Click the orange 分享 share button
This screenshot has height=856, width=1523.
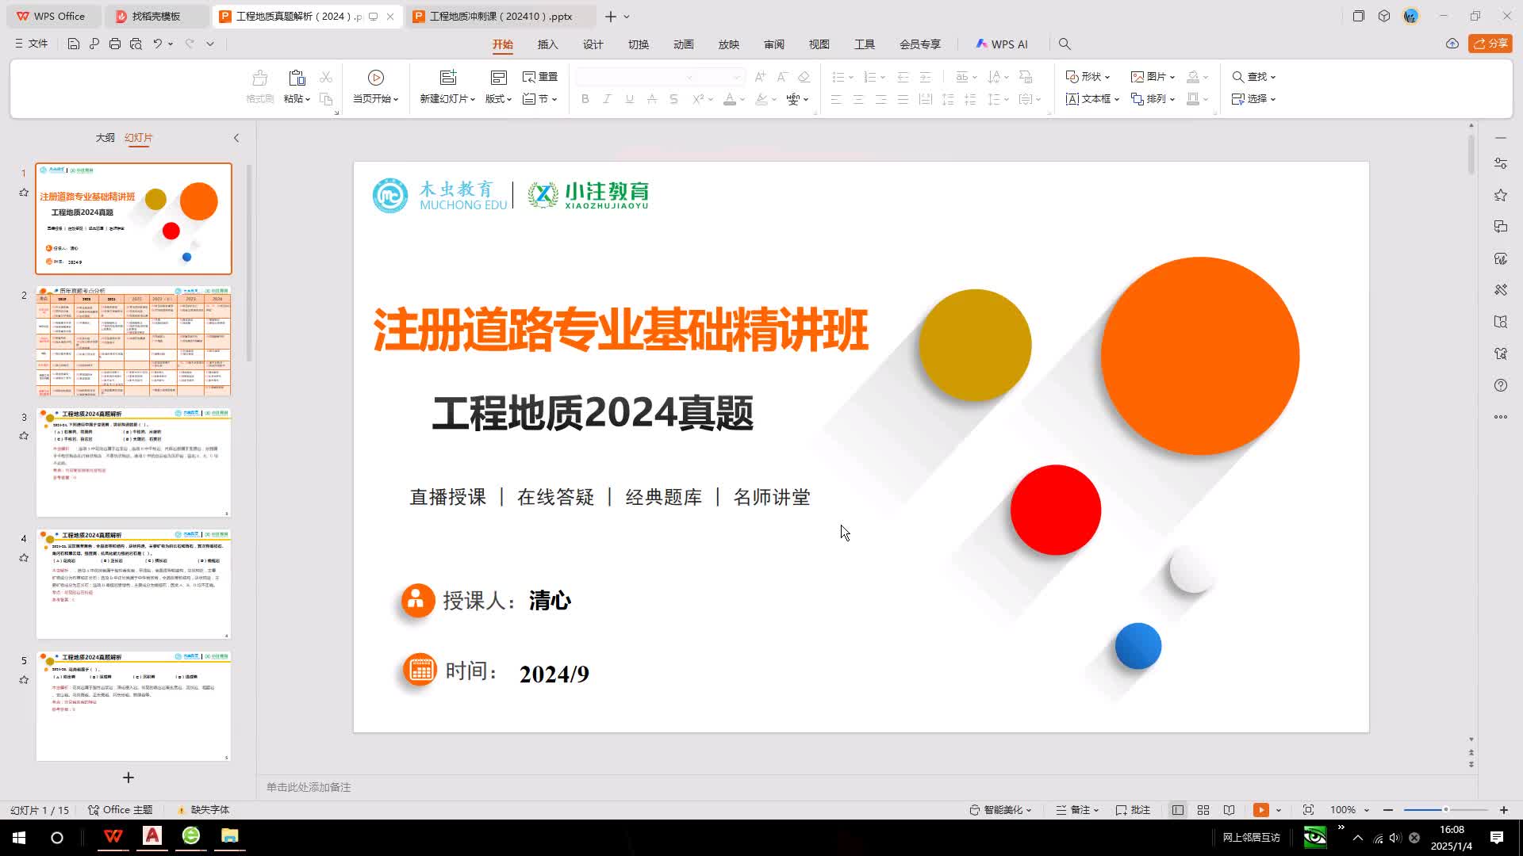[x=1490, y=44]
